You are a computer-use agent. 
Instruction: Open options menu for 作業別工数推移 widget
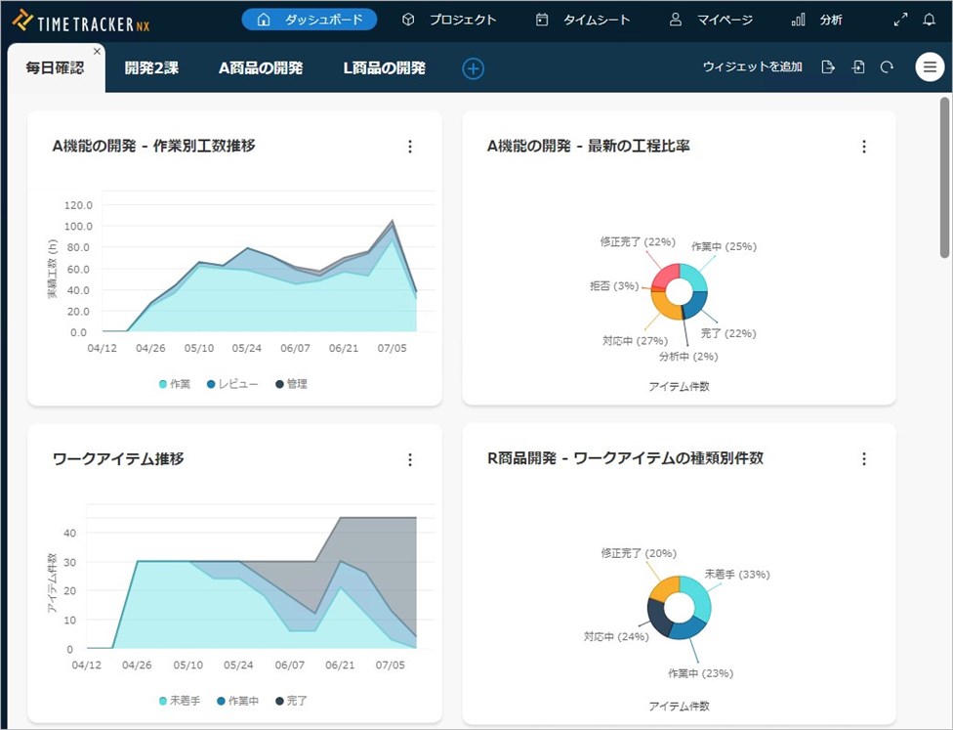coord(409,147)
